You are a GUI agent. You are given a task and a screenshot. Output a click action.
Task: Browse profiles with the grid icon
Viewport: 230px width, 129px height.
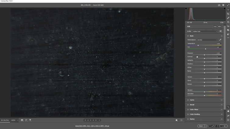pyautogui.click(x=221, y=31)
